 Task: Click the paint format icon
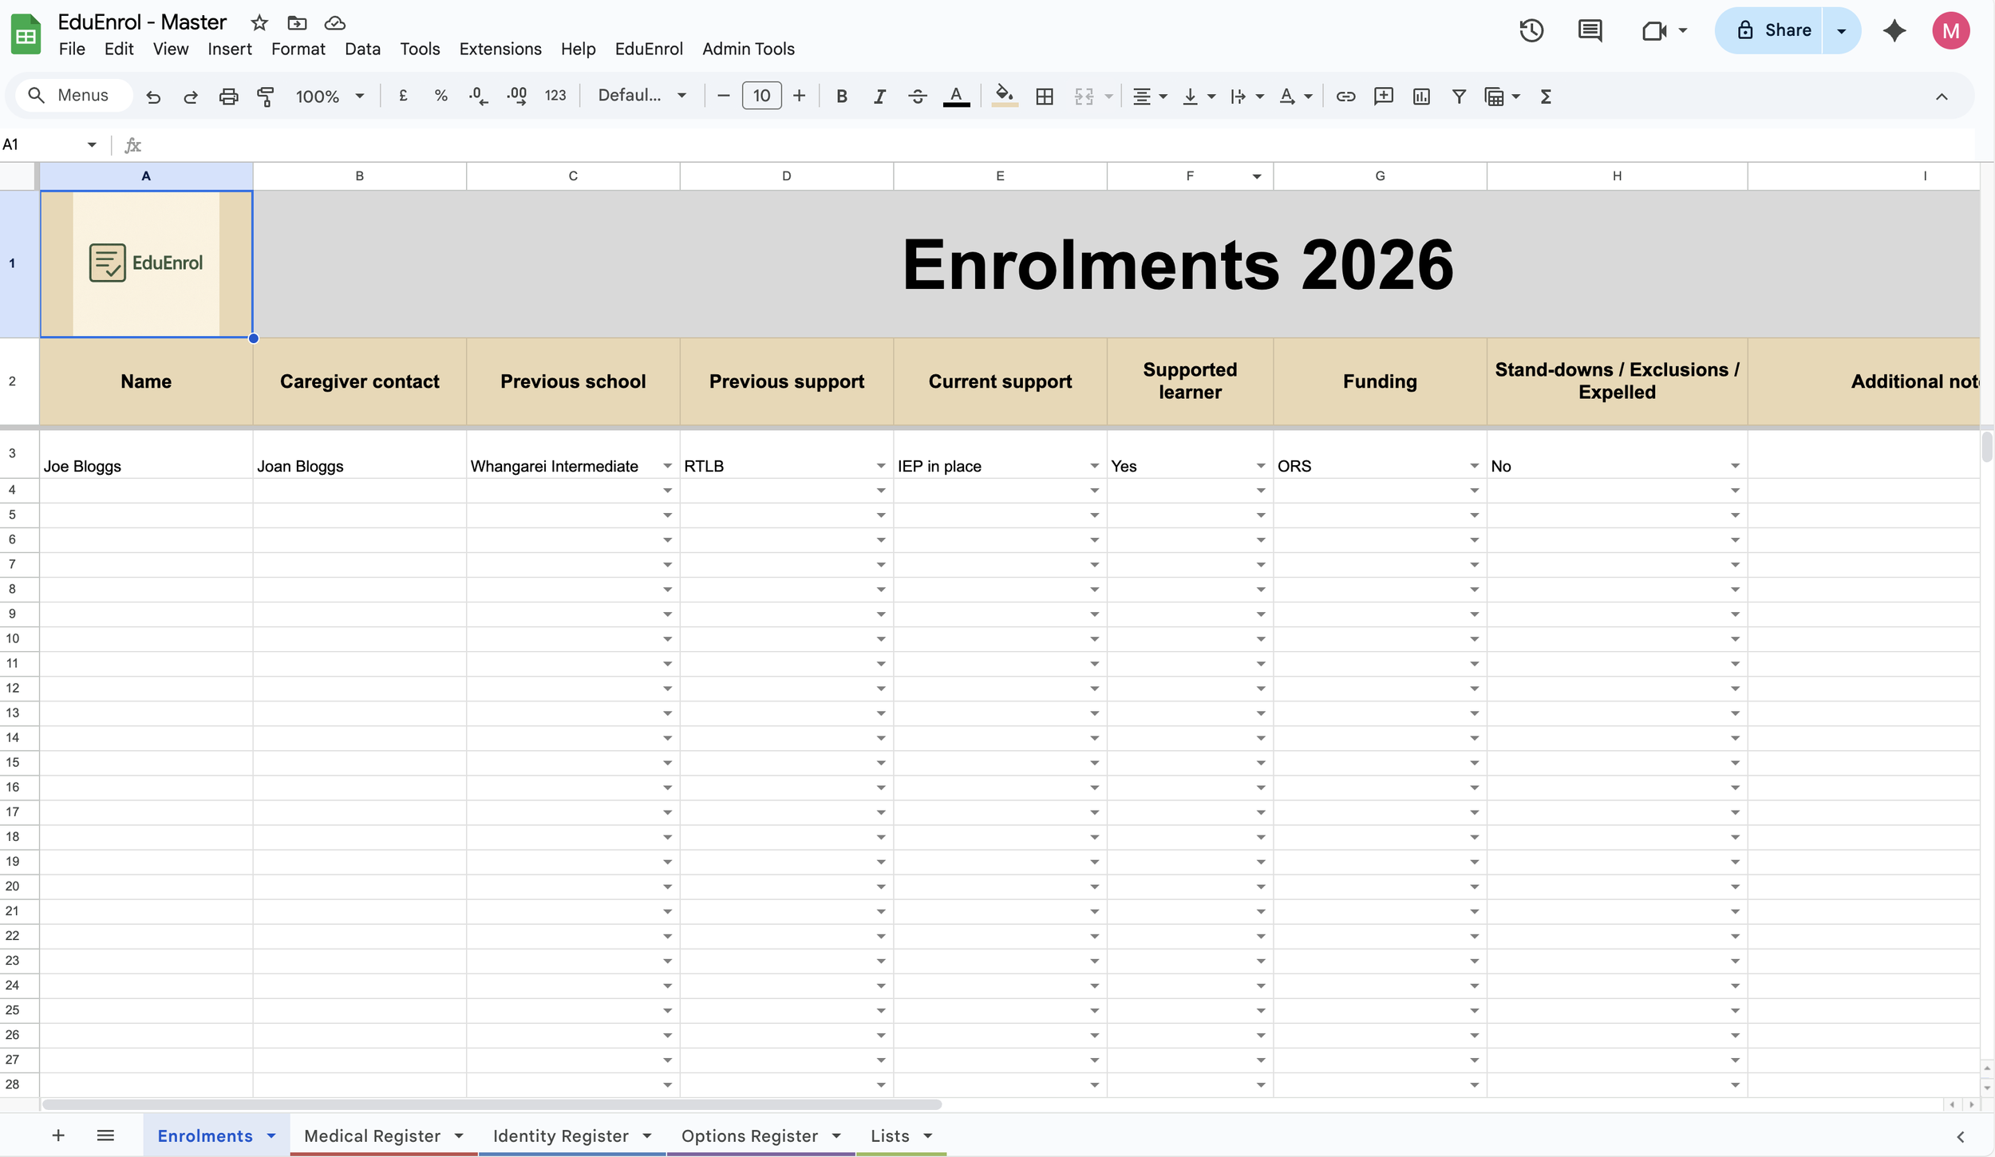(x=266, y=97)
